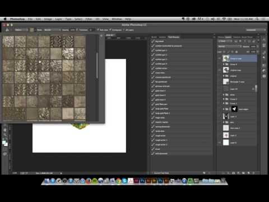269x202 pixels.
Task: Open the layer Opacity slider arrow
Action: pos(257,47)
